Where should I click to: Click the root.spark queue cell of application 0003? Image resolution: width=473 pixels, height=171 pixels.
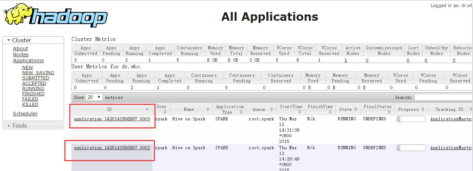coord(261,119)
